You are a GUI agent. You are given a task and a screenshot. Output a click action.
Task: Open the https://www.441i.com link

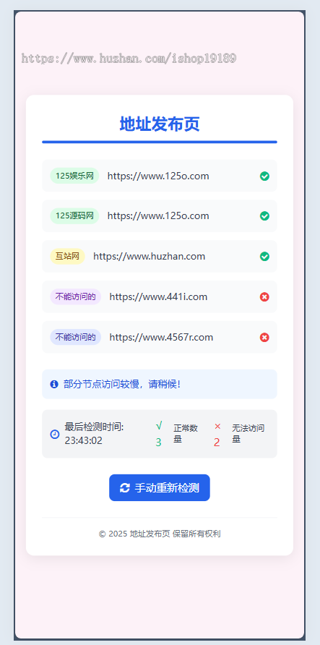[x=158, y=296]
